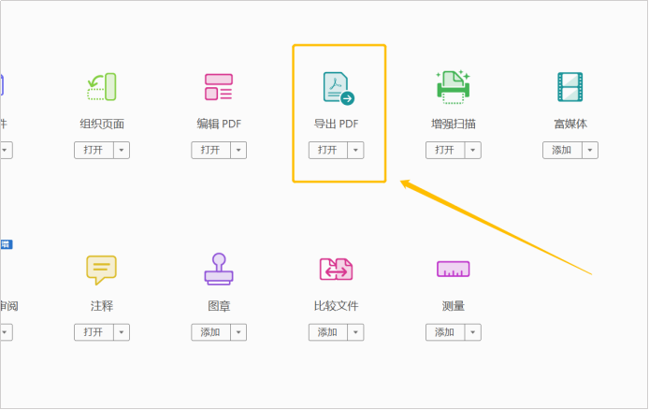Click 添加 under 富媒体
The width and height of the screenshot is (649, 410).
(562, 150)
